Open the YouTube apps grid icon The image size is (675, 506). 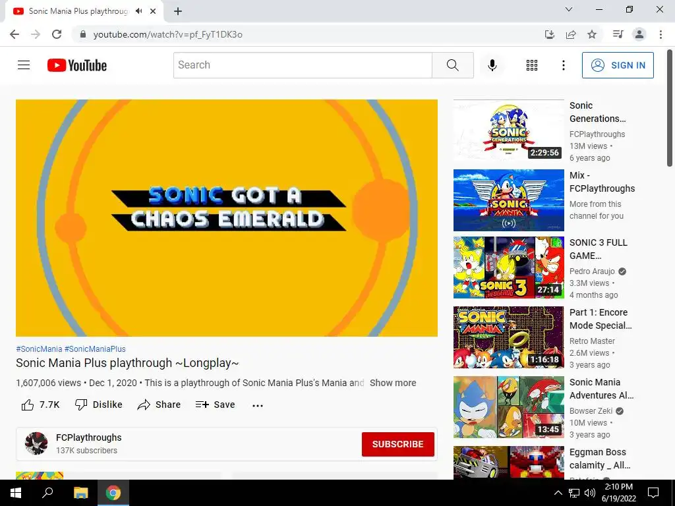532,65
